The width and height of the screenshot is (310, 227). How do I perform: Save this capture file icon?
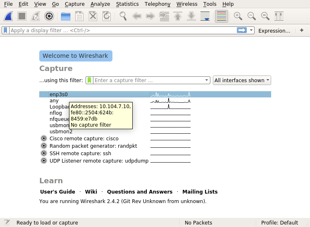[x=79, y=16]
